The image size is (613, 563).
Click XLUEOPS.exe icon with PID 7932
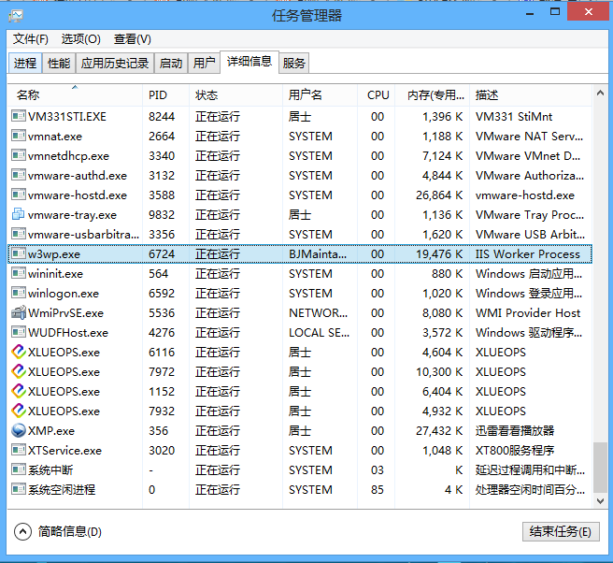[x=19, y=411]
